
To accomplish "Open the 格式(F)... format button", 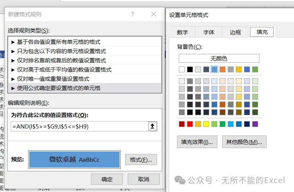I will tap(141, 160).
